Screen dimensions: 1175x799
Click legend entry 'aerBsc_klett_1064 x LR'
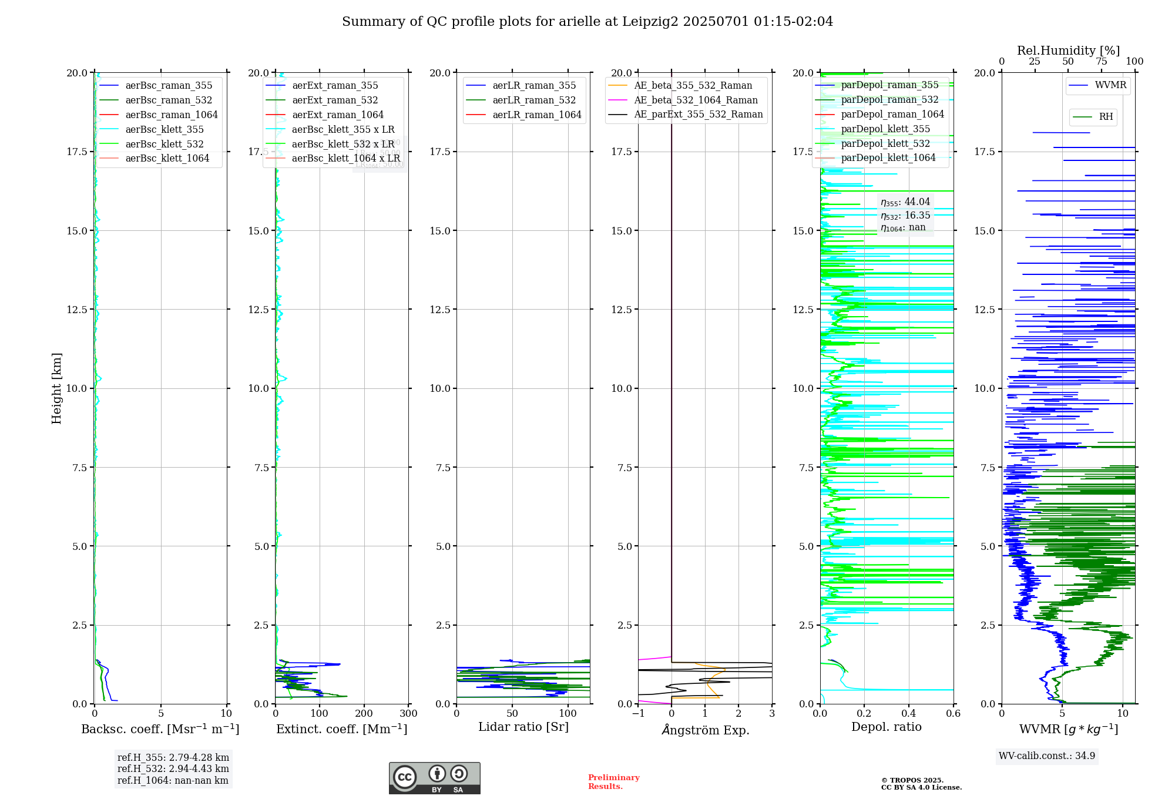point(347,159)
